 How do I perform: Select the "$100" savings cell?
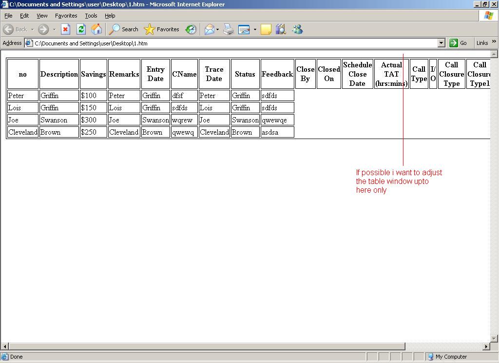(x=93, y=96)
